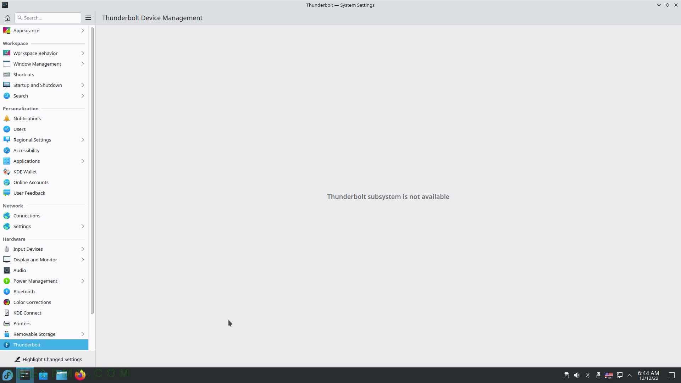Click the sidebar vertical scrollbar
This screenshot has height=383, width=681.
click(92, 171)
